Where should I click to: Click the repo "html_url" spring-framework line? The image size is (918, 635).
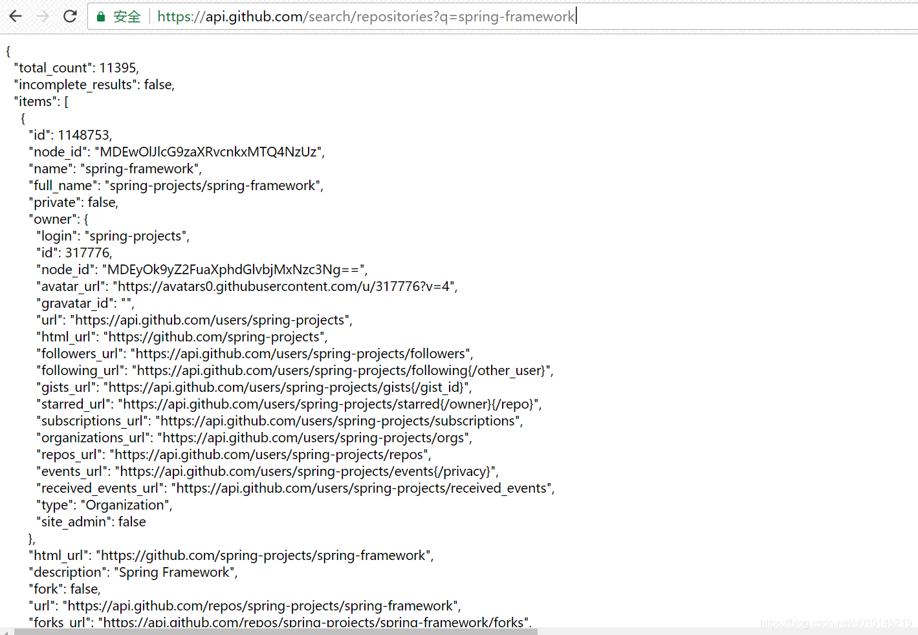(x=231, y=555)
